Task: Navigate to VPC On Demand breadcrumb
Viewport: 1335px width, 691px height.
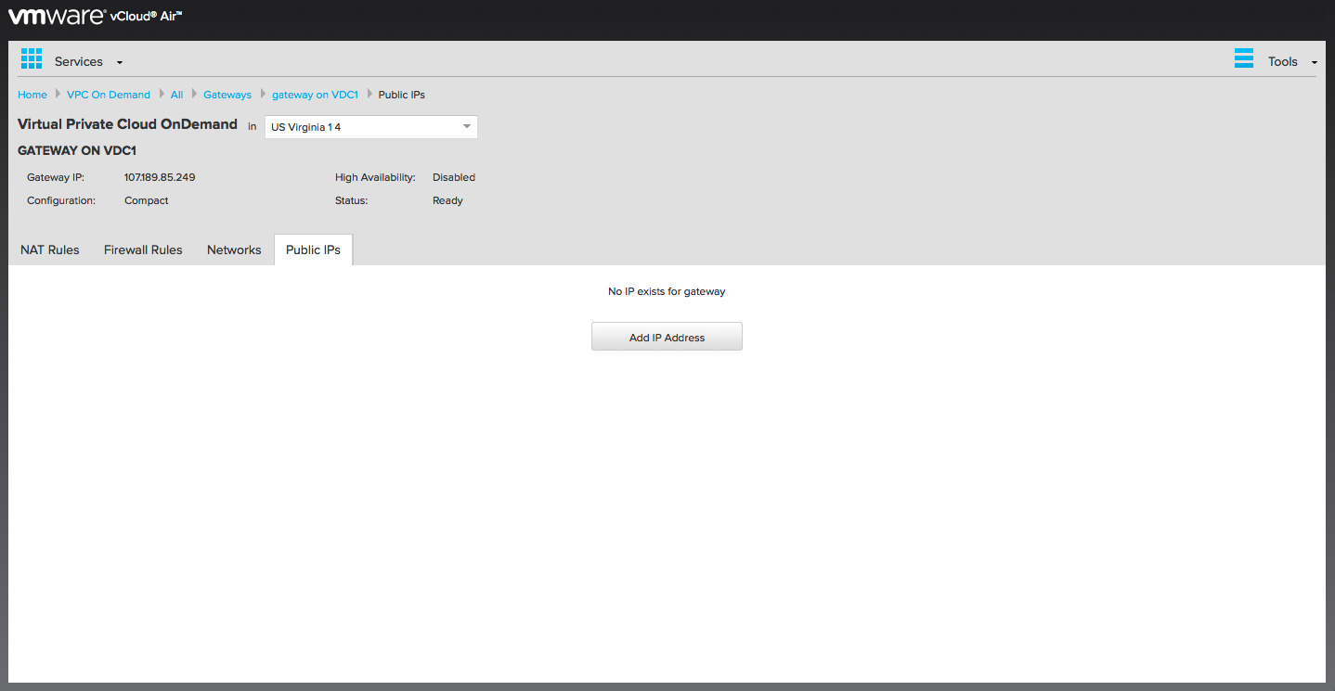Action: pos(109,95)
